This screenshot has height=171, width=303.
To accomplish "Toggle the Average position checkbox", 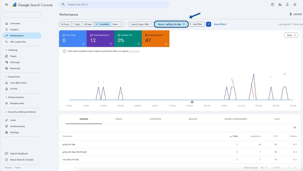I will click(147, 35).
